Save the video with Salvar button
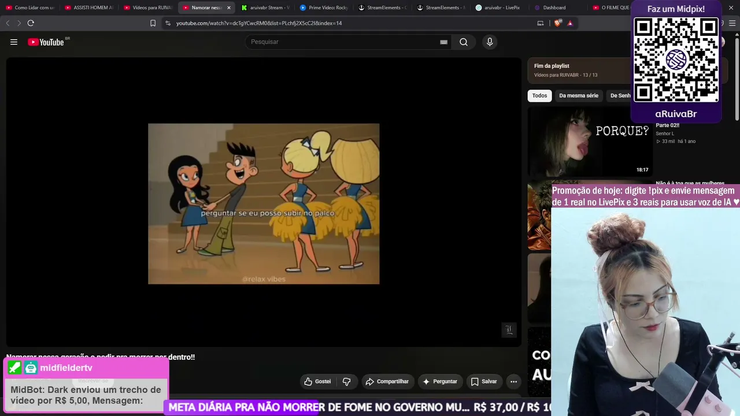740x416 pixels. pyautogui.click(x=484, y=381)
